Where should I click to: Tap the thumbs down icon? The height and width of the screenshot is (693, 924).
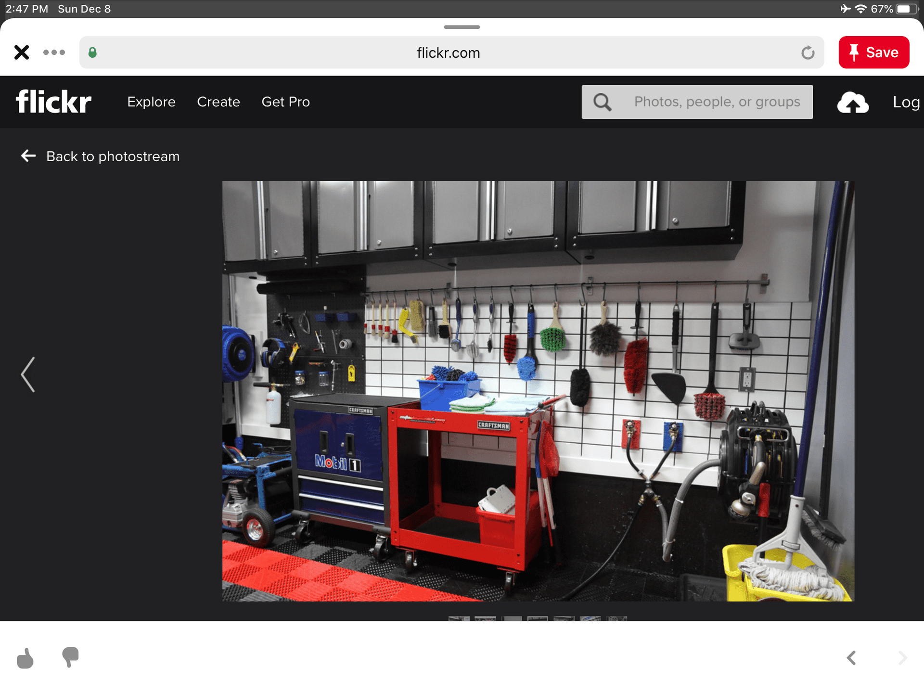[x=70, y=657]
